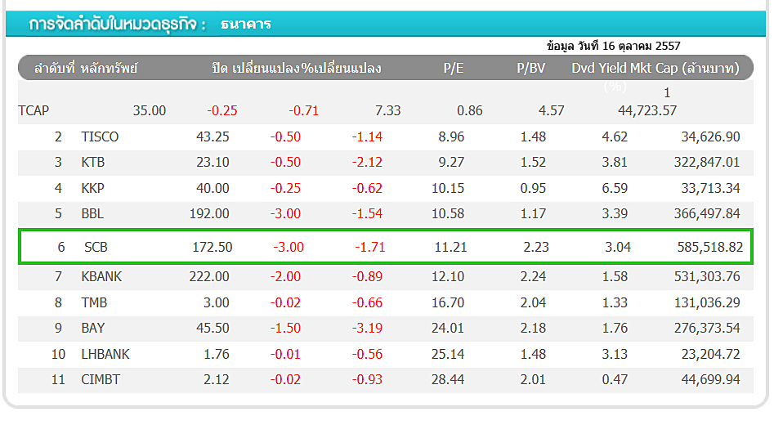Click the KBANK stock symbol
This screenshot has width=774, height=434.
tap(101, 277)
